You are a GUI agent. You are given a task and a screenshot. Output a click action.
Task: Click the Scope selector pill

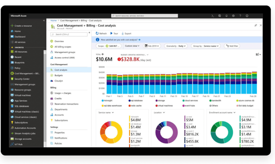(109, 46)
